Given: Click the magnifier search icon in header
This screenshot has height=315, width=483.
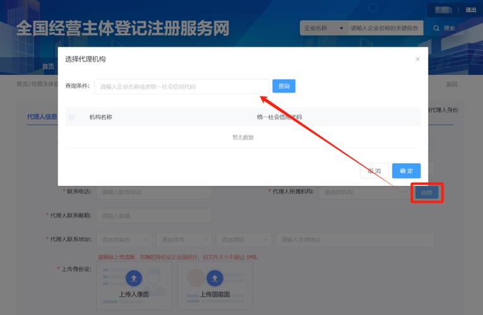Looking at the screenshot, I should tap(436, 28).
